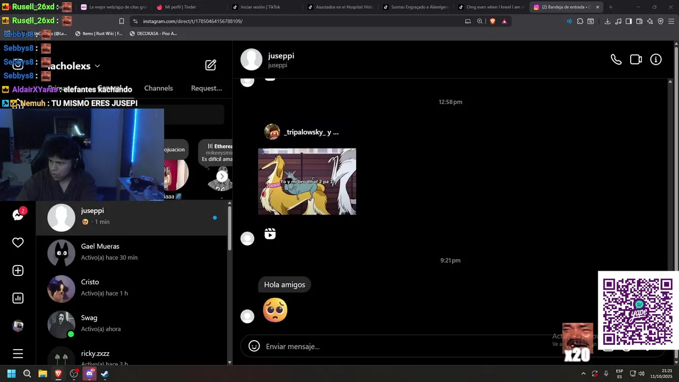Show next notes with arrow button
The image size is (679, 382).
click(x=222, y=177)
